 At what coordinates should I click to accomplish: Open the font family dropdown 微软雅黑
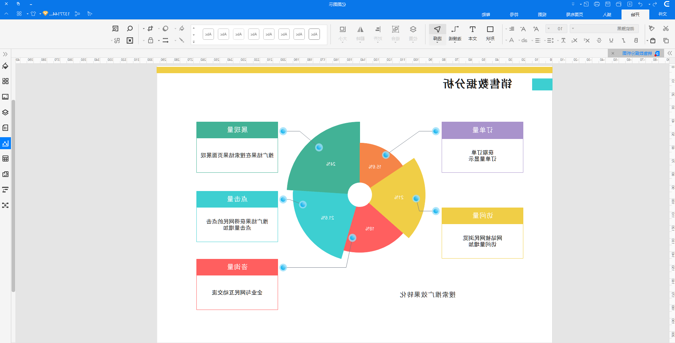click(604, 29)
